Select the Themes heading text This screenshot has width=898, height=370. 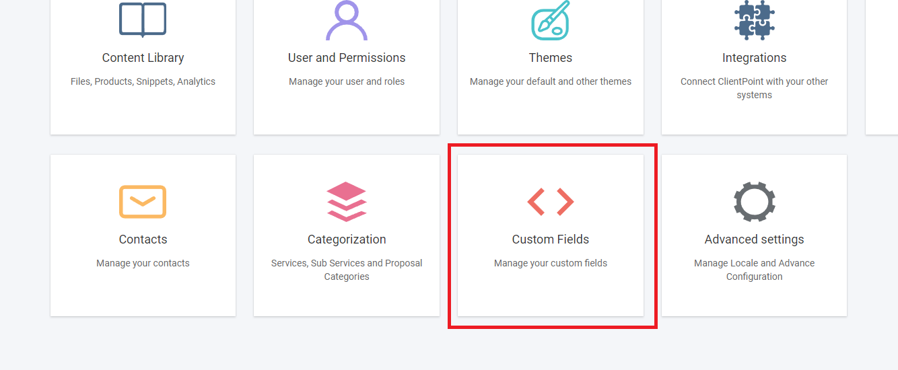point(551,58)
